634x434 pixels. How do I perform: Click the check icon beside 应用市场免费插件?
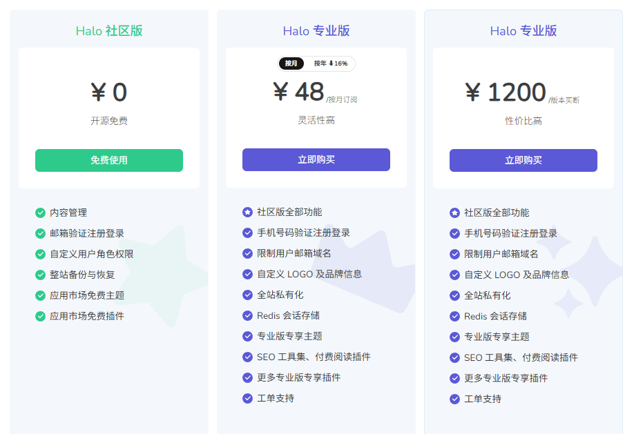[40, 316]
